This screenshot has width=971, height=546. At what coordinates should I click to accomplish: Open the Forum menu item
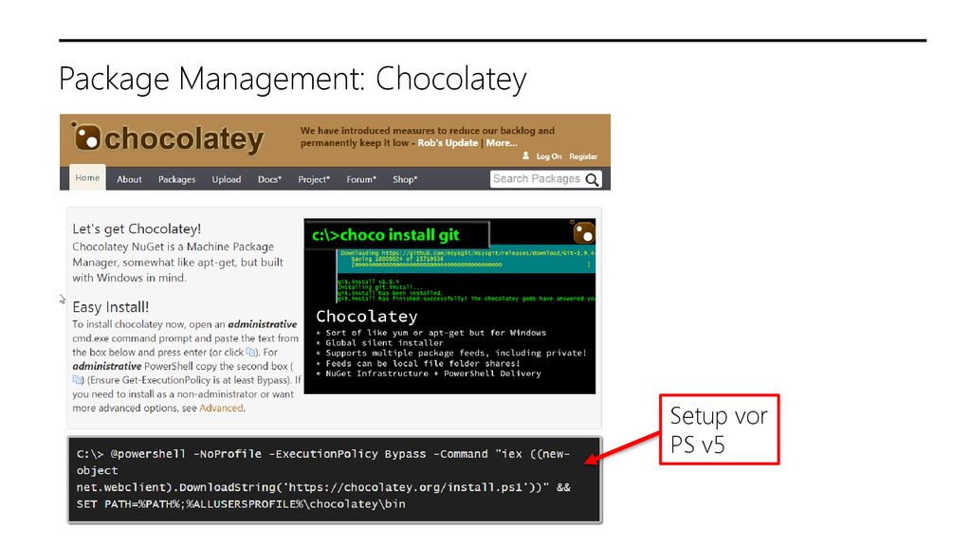pyautogui.click(x=361, y=179)
